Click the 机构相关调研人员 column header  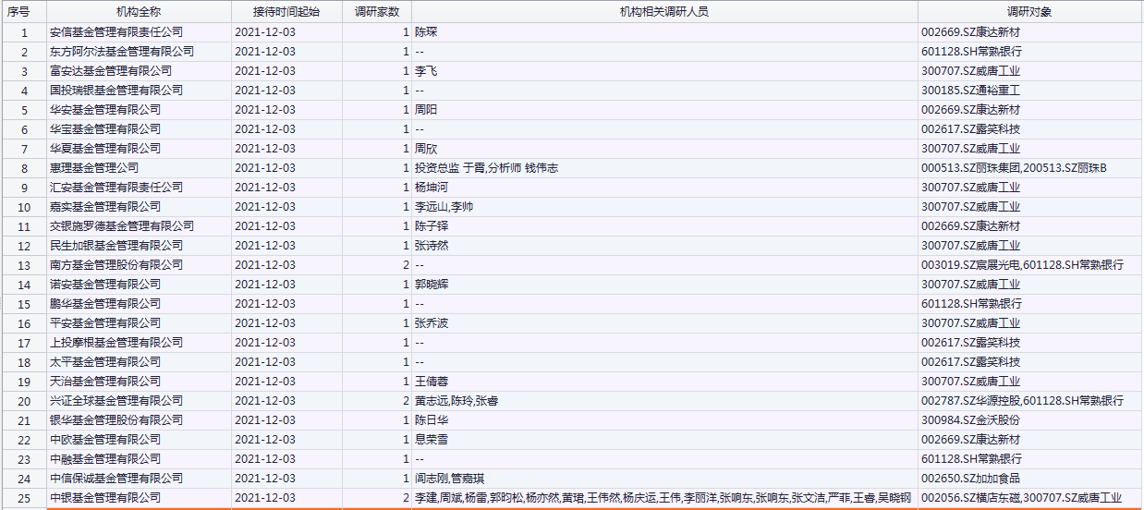coord(663,11)
